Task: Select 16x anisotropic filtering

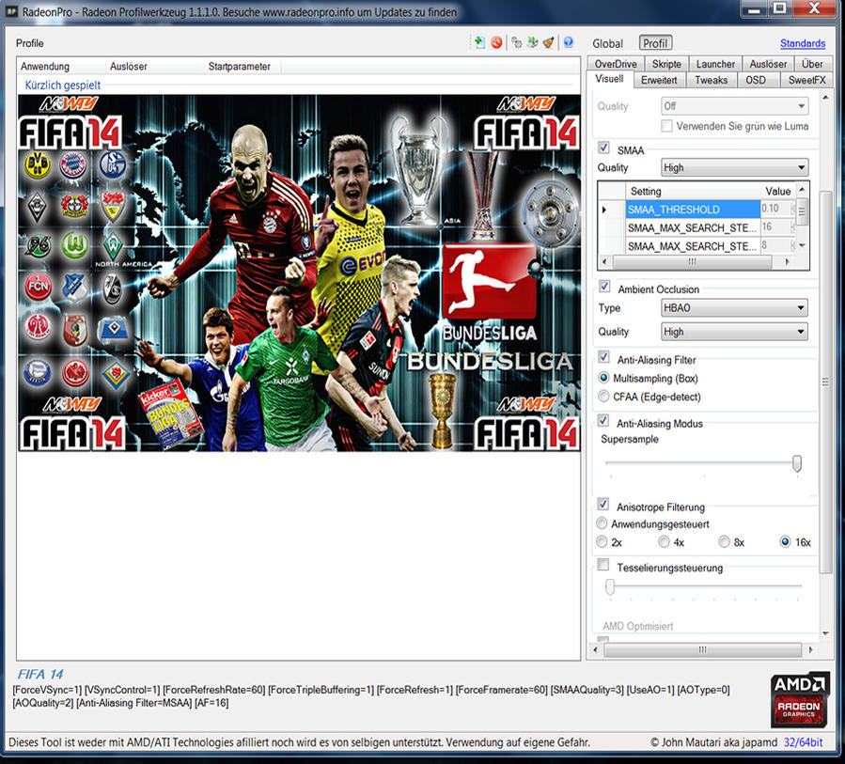Action: (x=785, y=541)
